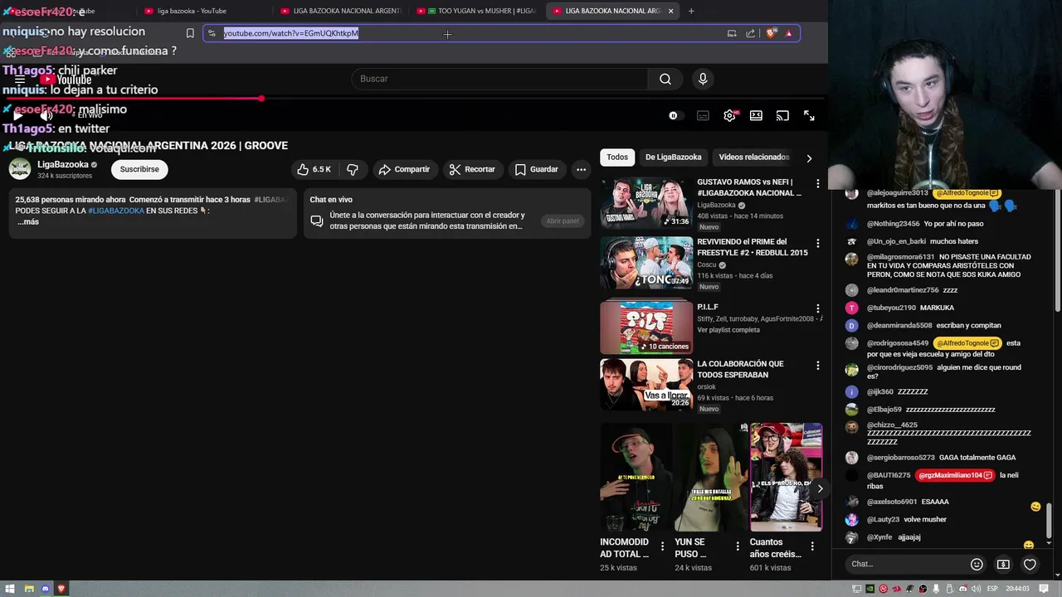Select the Todos filter chip
The height and width of the screenshot is (597, 1062).
(x=617, y=157)
